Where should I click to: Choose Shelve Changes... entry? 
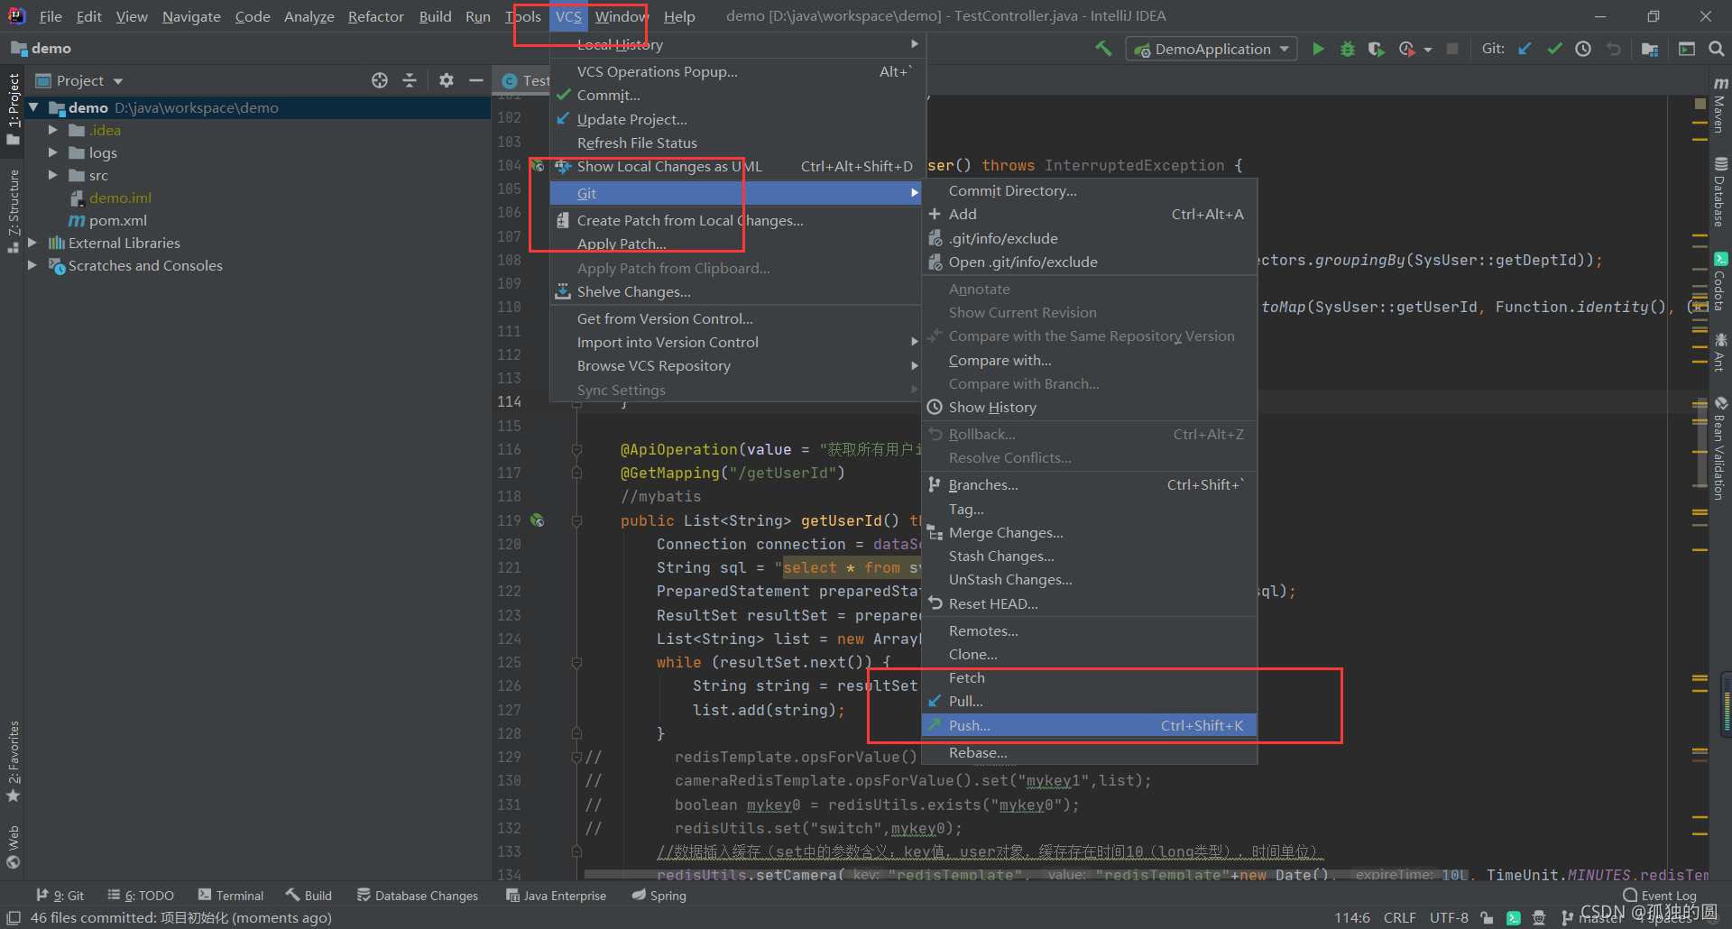738,291
